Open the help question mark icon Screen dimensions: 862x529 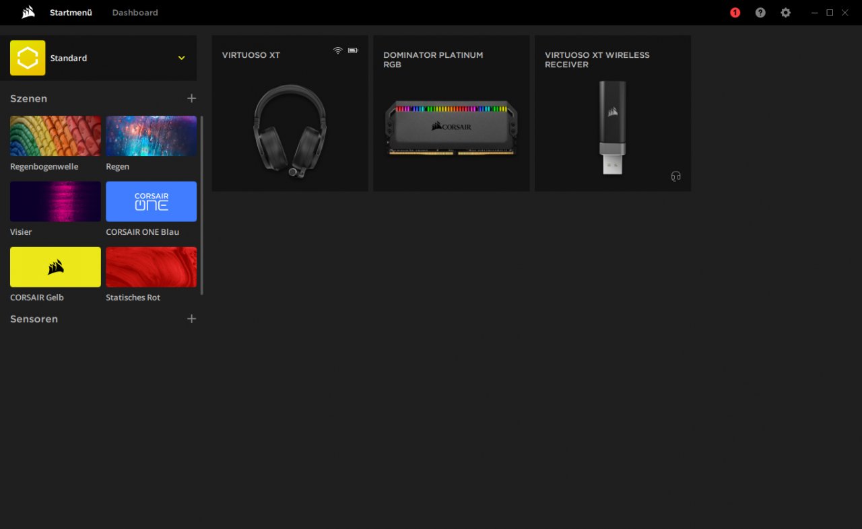click(x=760, y=12)
